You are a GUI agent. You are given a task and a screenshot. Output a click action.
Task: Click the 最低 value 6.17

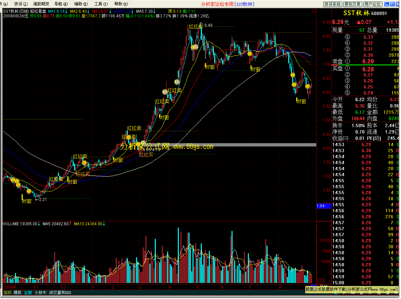coord(360,112)
